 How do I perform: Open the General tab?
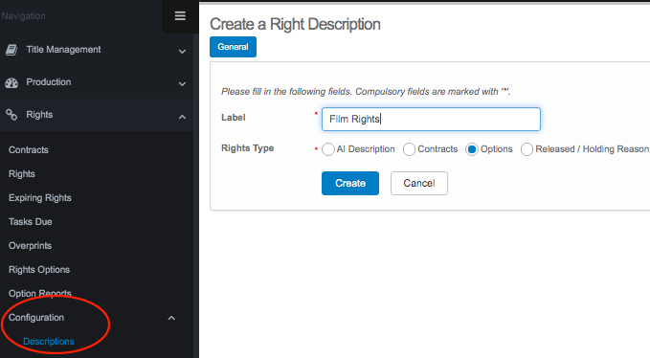click(x=233, y=47)
